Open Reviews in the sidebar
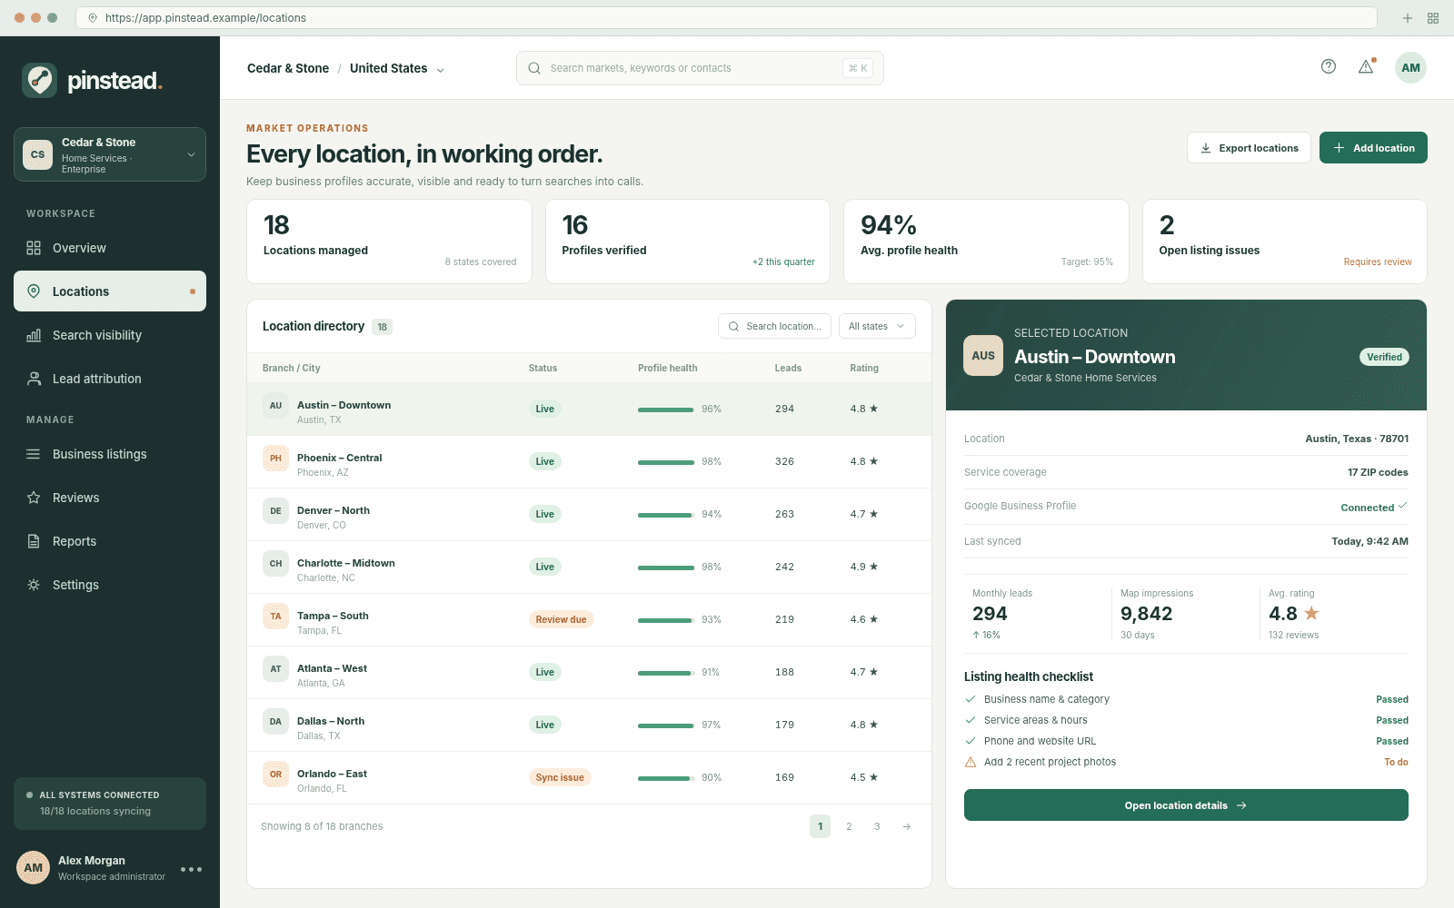Screen dimensions: 1454x908 tap(110, 498)
